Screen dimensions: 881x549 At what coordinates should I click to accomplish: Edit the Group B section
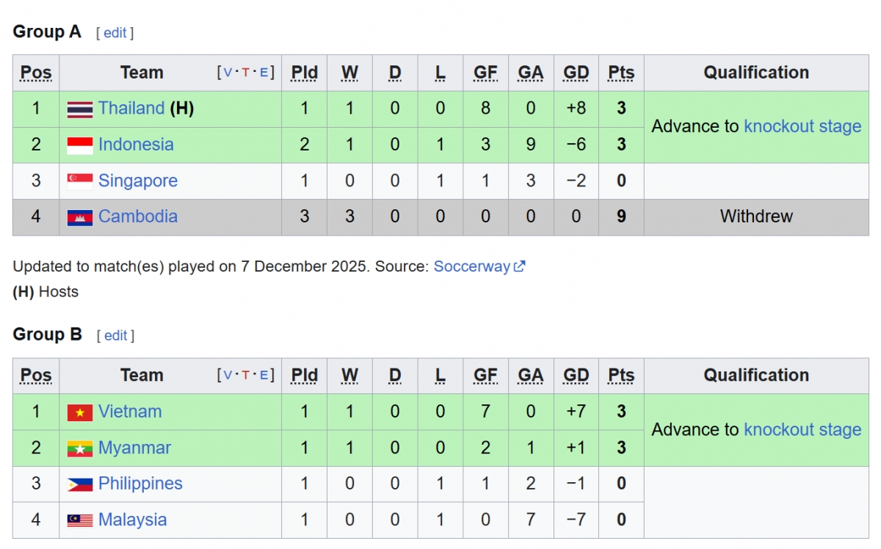(116, 335)
